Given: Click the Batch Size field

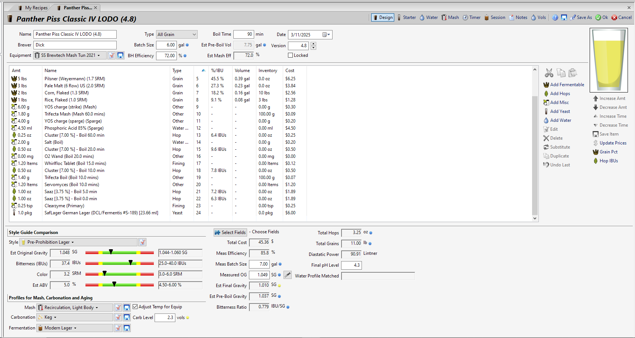Looking at the screenshot, I should [x=166, y=45].
